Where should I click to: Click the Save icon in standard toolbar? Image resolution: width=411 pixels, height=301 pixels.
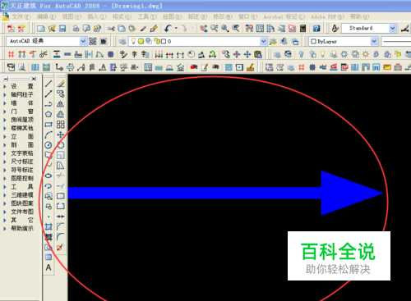62,28
